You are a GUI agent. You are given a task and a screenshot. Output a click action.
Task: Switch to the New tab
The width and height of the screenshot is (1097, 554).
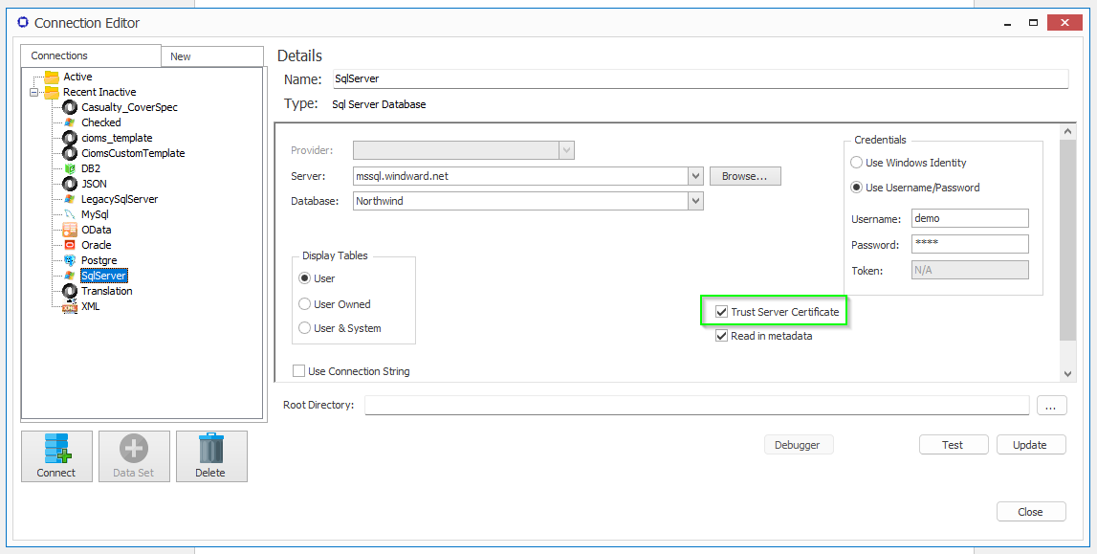coord(181,56)
